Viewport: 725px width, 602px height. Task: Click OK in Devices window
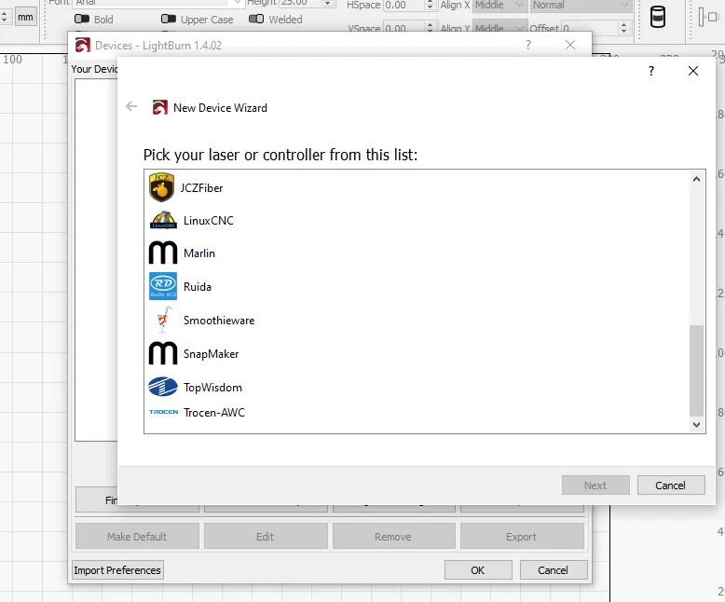[478, 570]
